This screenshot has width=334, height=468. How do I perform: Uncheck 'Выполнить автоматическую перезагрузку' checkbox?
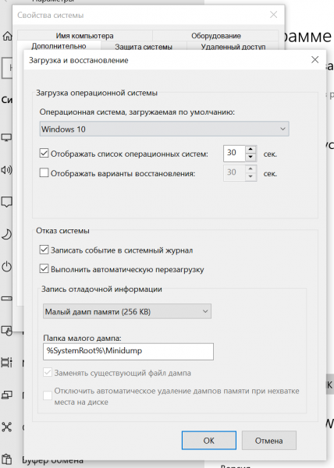pos(44,268)
